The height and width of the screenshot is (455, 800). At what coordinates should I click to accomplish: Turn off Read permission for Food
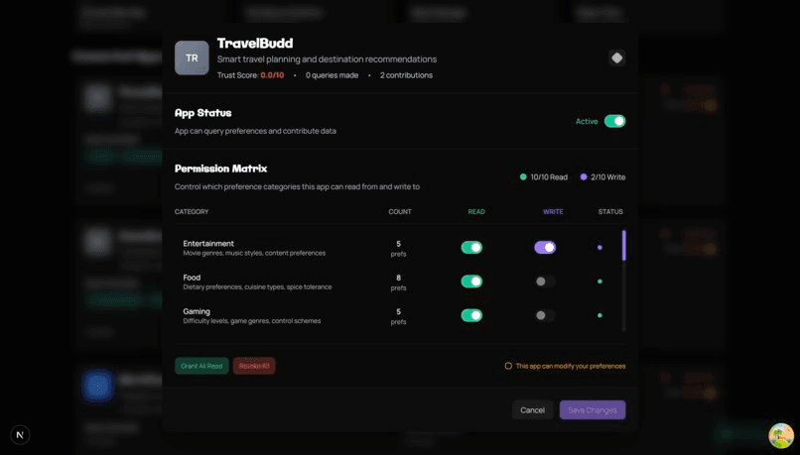(x=471, y=282)
